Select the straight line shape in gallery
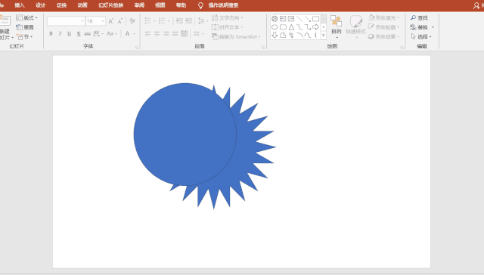 pyautogui.click(x=299, y=19)
